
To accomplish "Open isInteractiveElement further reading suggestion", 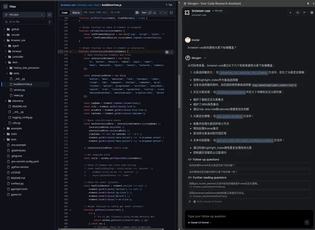I will (249, 194).
